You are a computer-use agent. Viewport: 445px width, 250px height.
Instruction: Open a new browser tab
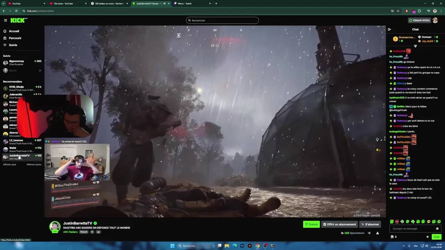coord(216,3)
